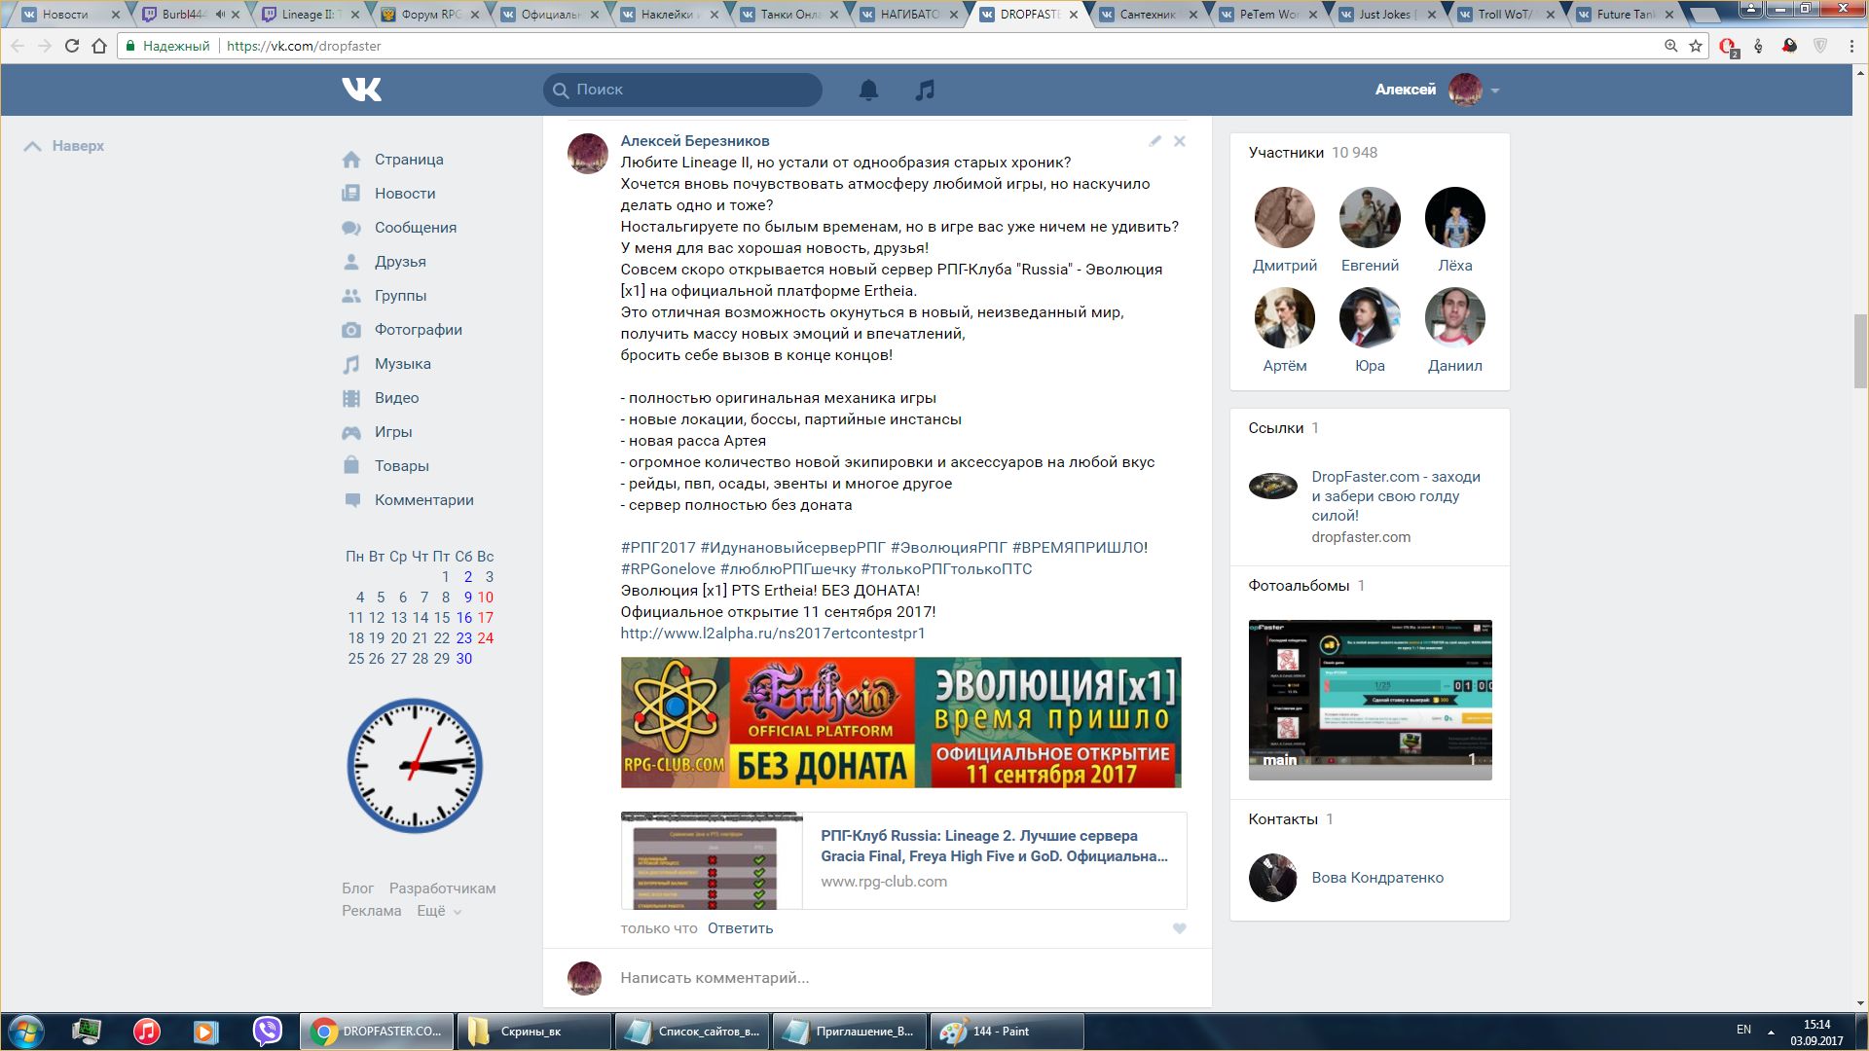Viewport: 1869px width, 1051px height.
Task: Open member Юра avatar
Action: (1370, 317)
